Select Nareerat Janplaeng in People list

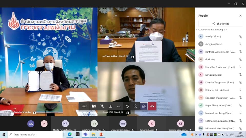tap(221, 113)
